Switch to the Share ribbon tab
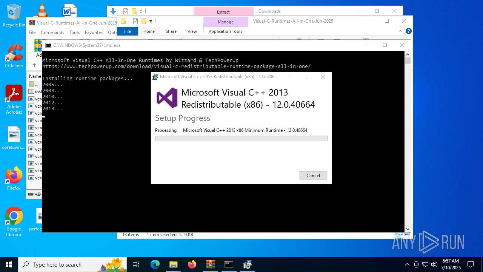The width and height of the screenshot is (483, 272). (x=171, y=31)
